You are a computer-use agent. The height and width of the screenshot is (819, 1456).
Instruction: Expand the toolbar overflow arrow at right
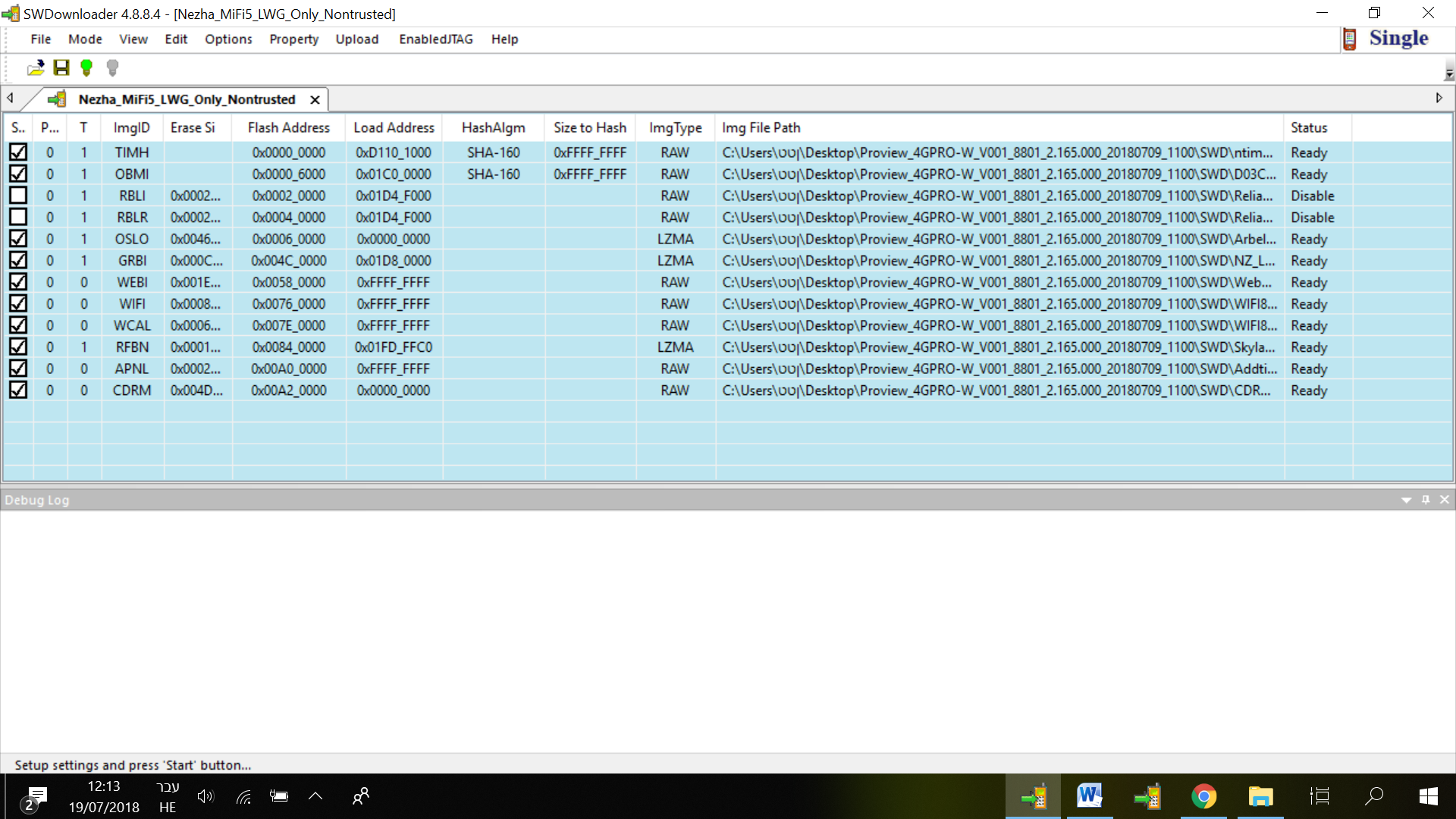coord(1449,74)
